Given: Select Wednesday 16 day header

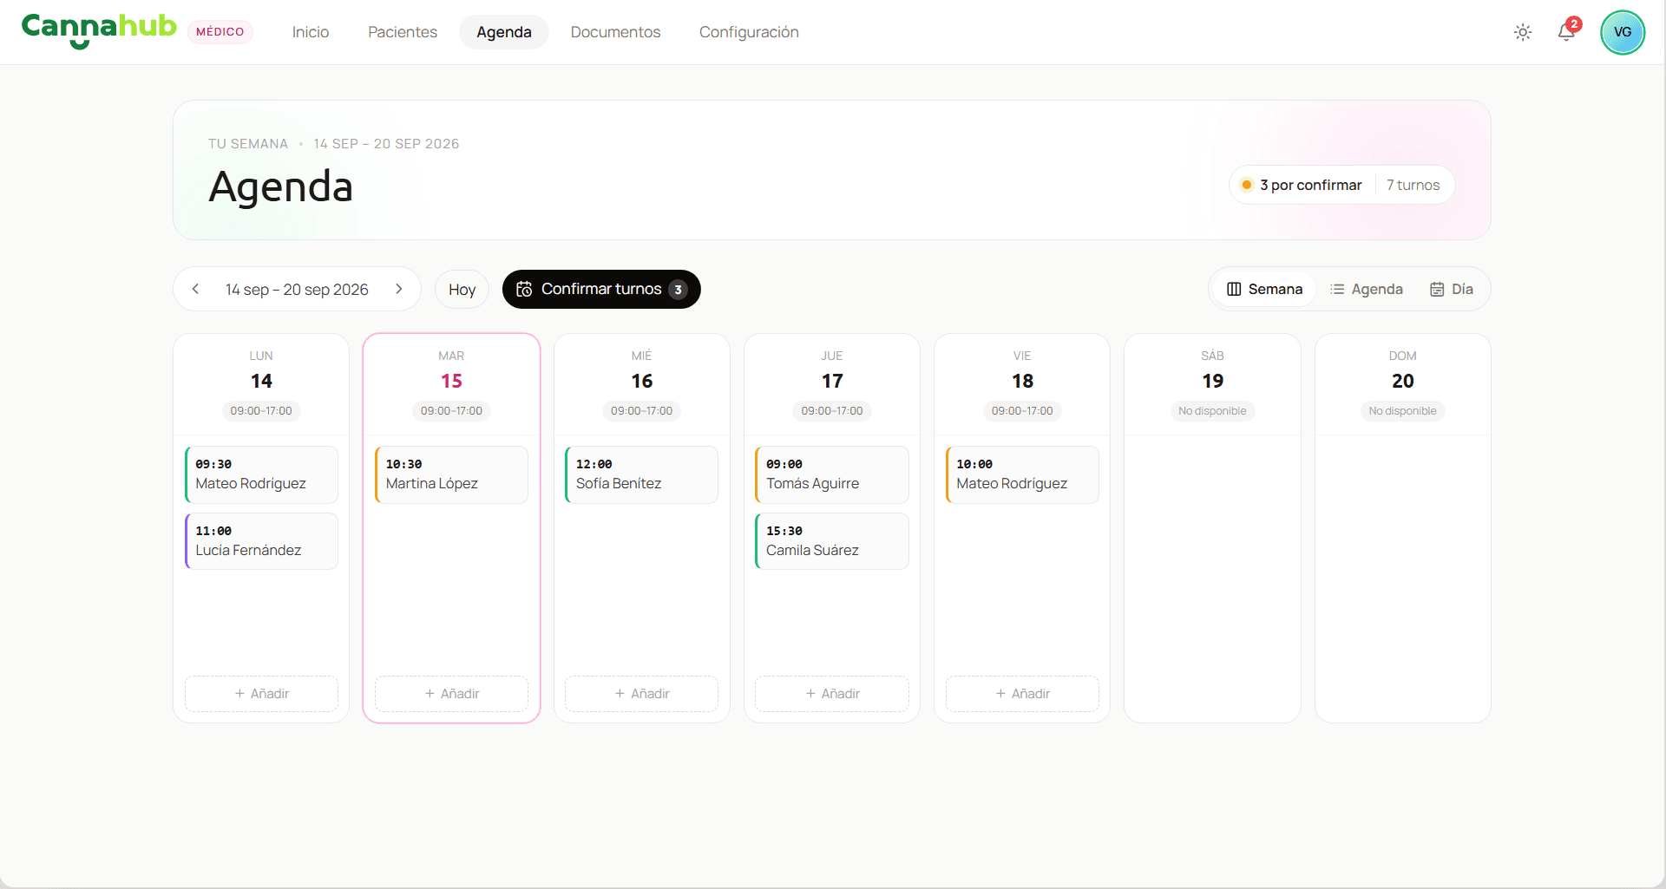Looking at the screenshot, I should click(x=641, y=384).
